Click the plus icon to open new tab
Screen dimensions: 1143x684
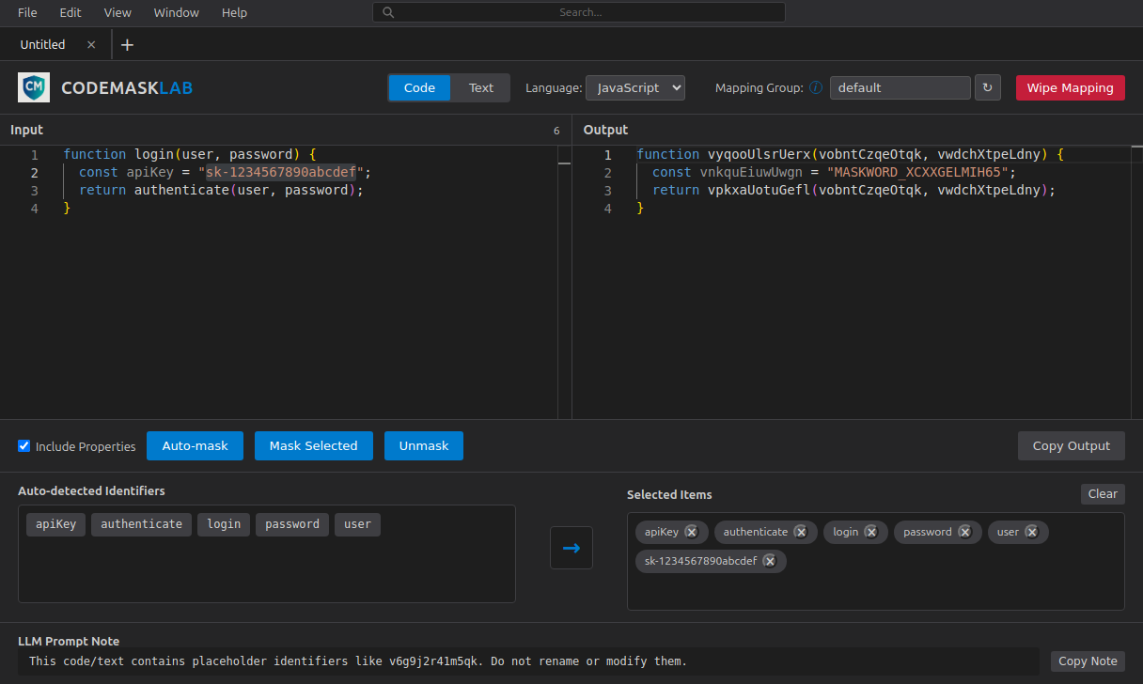(x=127, y=44)
